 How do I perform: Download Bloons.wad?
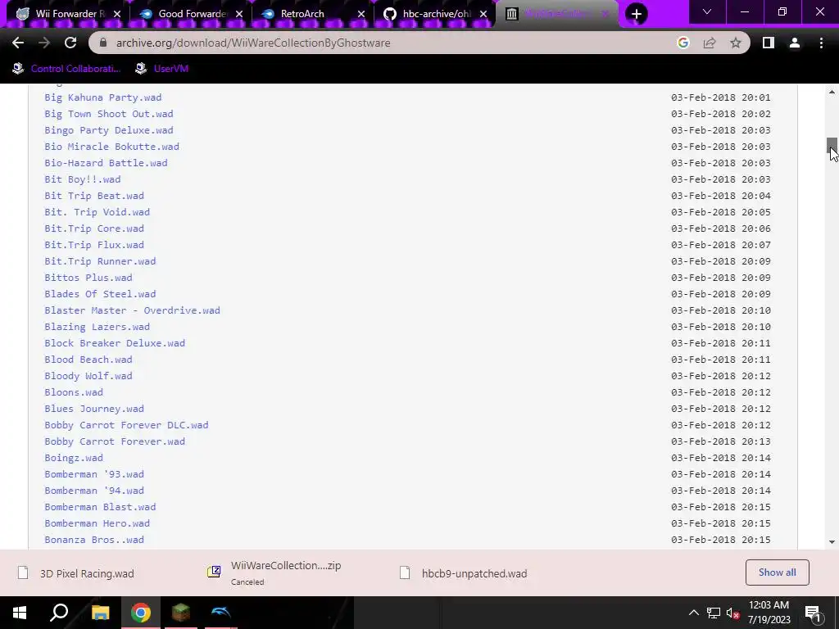pos(74,392)
